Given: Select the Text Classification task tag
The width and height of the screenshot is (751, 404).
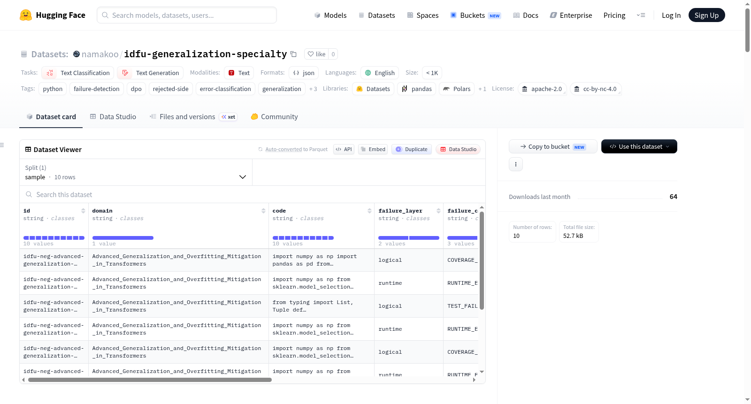Looking at the screenshot, I should pyautogui.click(x=78, y=73).
